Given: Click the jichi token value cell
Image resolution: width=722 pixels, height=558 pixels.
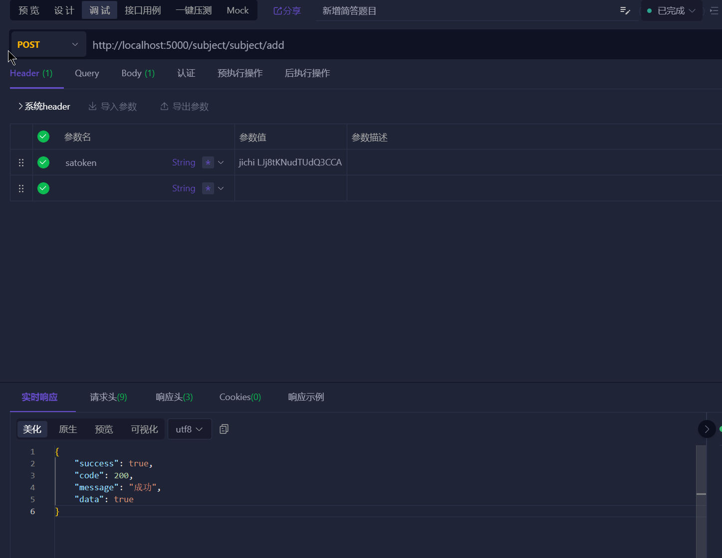Looking at the screenshot, I should pos(290,162).
